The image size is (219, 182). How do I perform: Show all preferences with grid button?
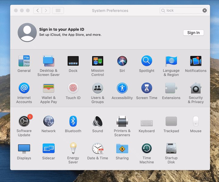58,10
